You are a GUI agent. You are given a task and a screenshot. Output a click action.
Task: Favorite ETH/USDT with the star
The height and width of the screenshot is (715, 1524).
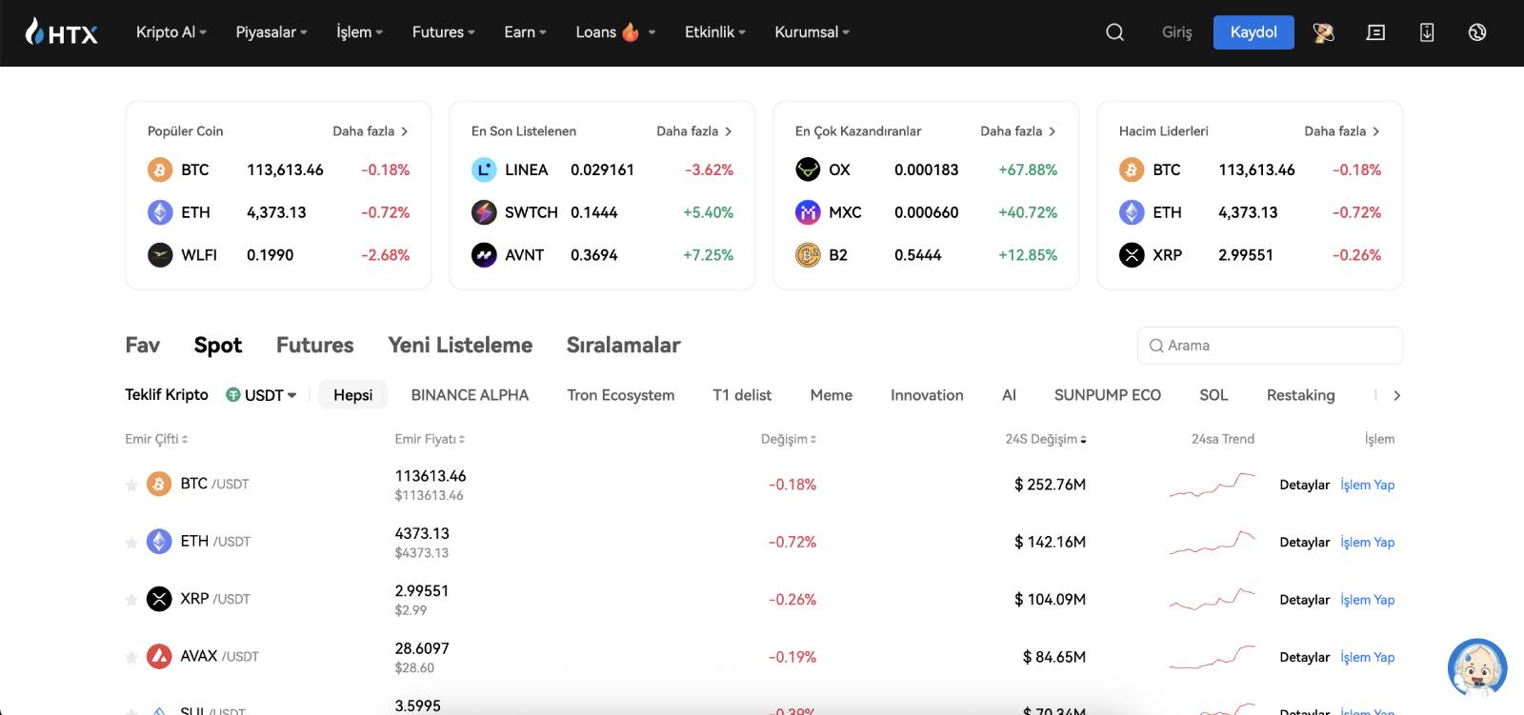(131, 543)
